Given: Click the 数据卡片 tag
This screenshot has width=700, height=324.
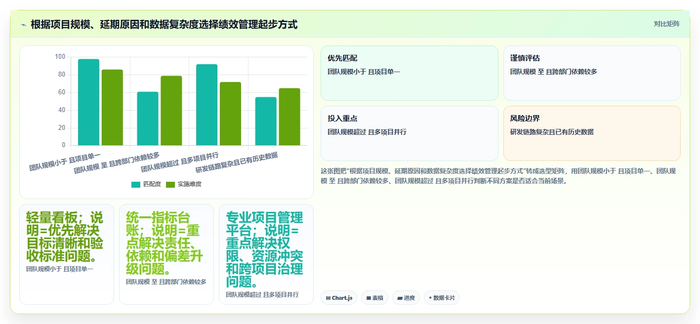Looking at the screenshot, I should (x=442, y=298).
